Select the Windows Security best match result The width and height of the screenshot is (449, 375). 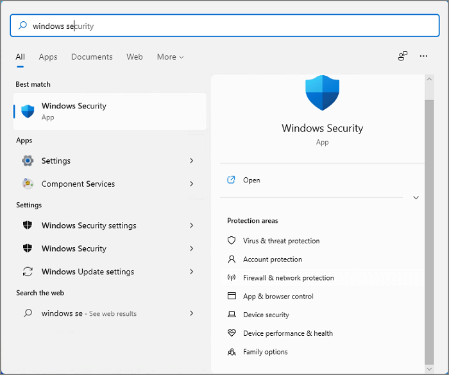click(x=109, y=111)
